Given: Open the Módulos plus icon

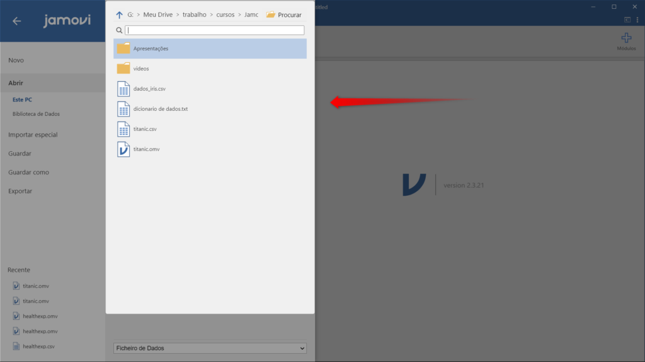Looking at the screenshot, I should 626,38.
